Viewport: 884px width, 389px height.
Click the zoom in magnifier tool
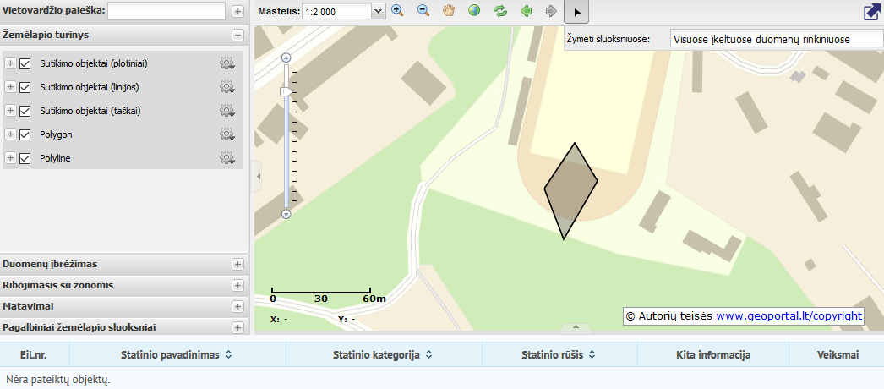pyautogui.click(x=398, y=11)
